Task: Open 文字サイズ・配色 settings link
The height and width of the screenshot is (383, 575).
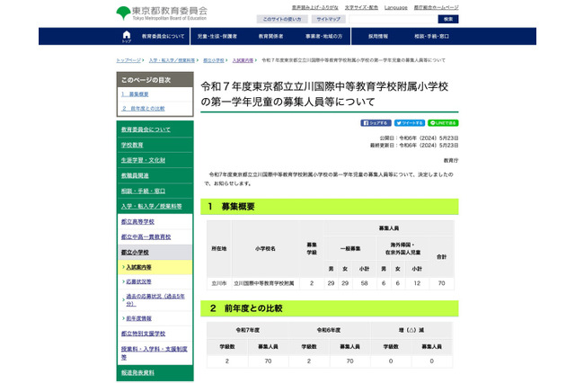Action: click(x=361, y=7)
